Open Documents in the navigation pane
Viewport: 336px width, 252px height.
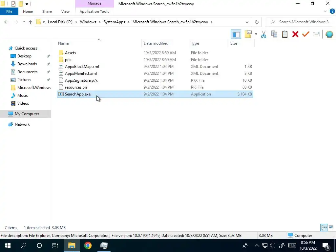[27, 72]
